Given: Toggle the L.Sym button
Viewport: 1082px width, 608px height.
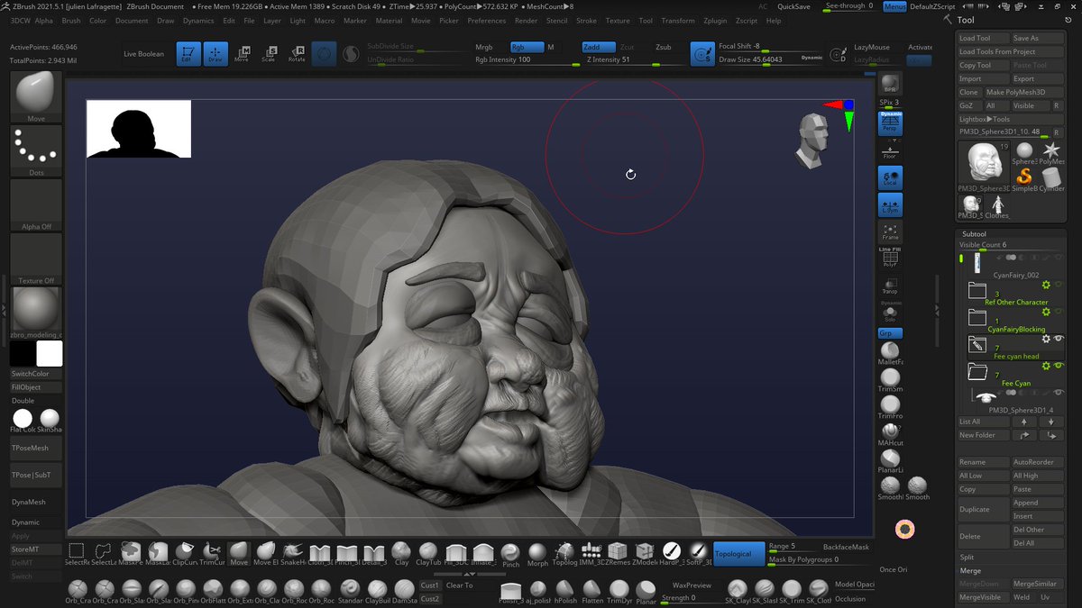Looking at the screenshot, I should pos(890,205).
